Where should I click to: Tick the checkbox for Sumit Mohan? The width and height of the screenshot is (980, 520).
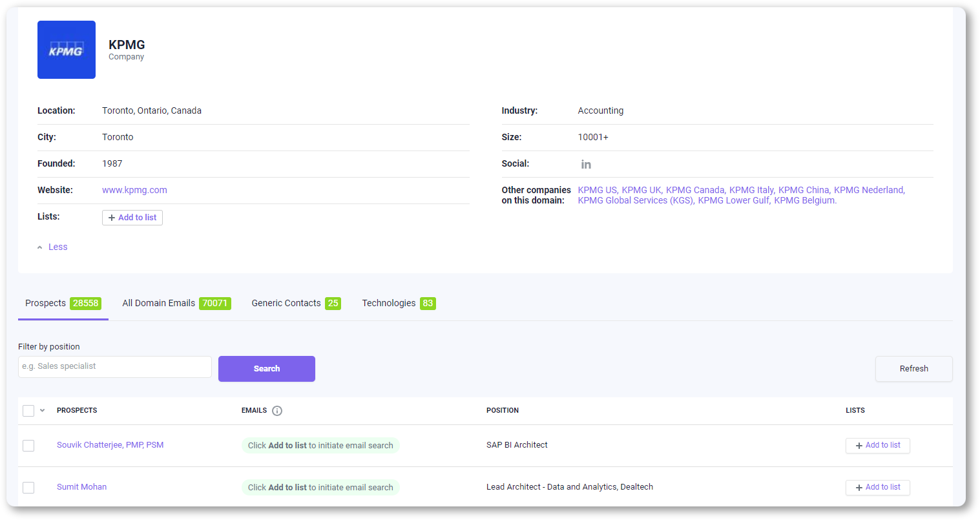(x=28, y=488)
